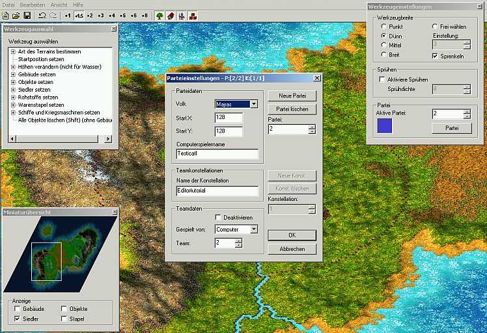Open the Hilfe menu
Image resolution: width=487 pixels, height=333 pixels.
tap(78, 5)
